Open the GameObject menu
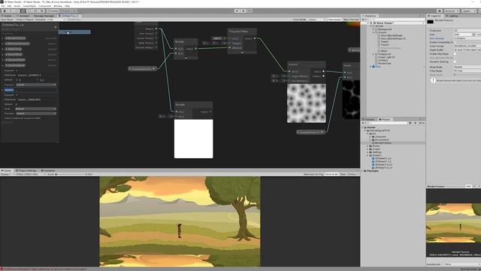The height and width of the screenshot is (271, 481). click(x=29, y=6)
